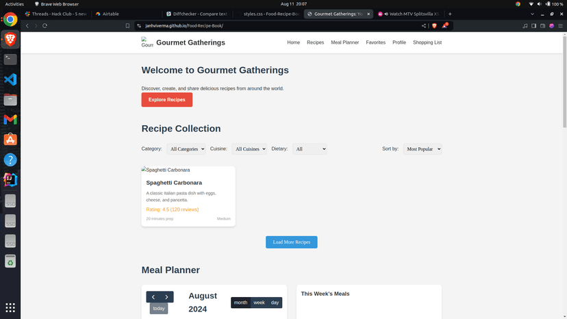Screen dimensions: 567x319
Task: Switch calendar to week view
Action: pos(259,303)
